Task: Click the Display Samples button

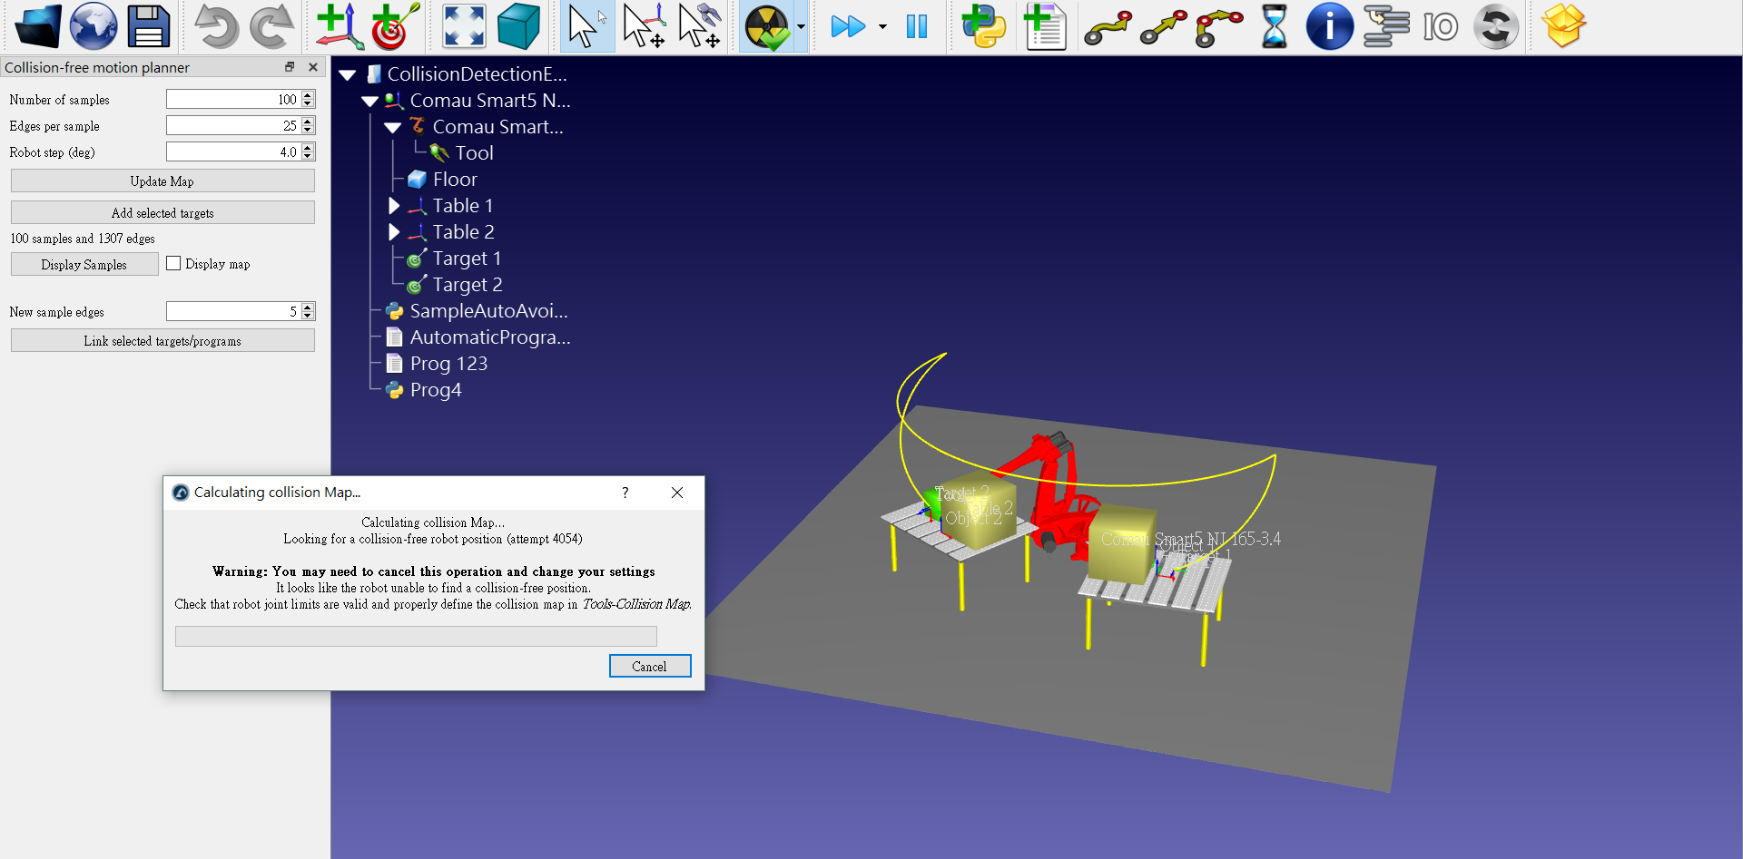Action: 84,264
